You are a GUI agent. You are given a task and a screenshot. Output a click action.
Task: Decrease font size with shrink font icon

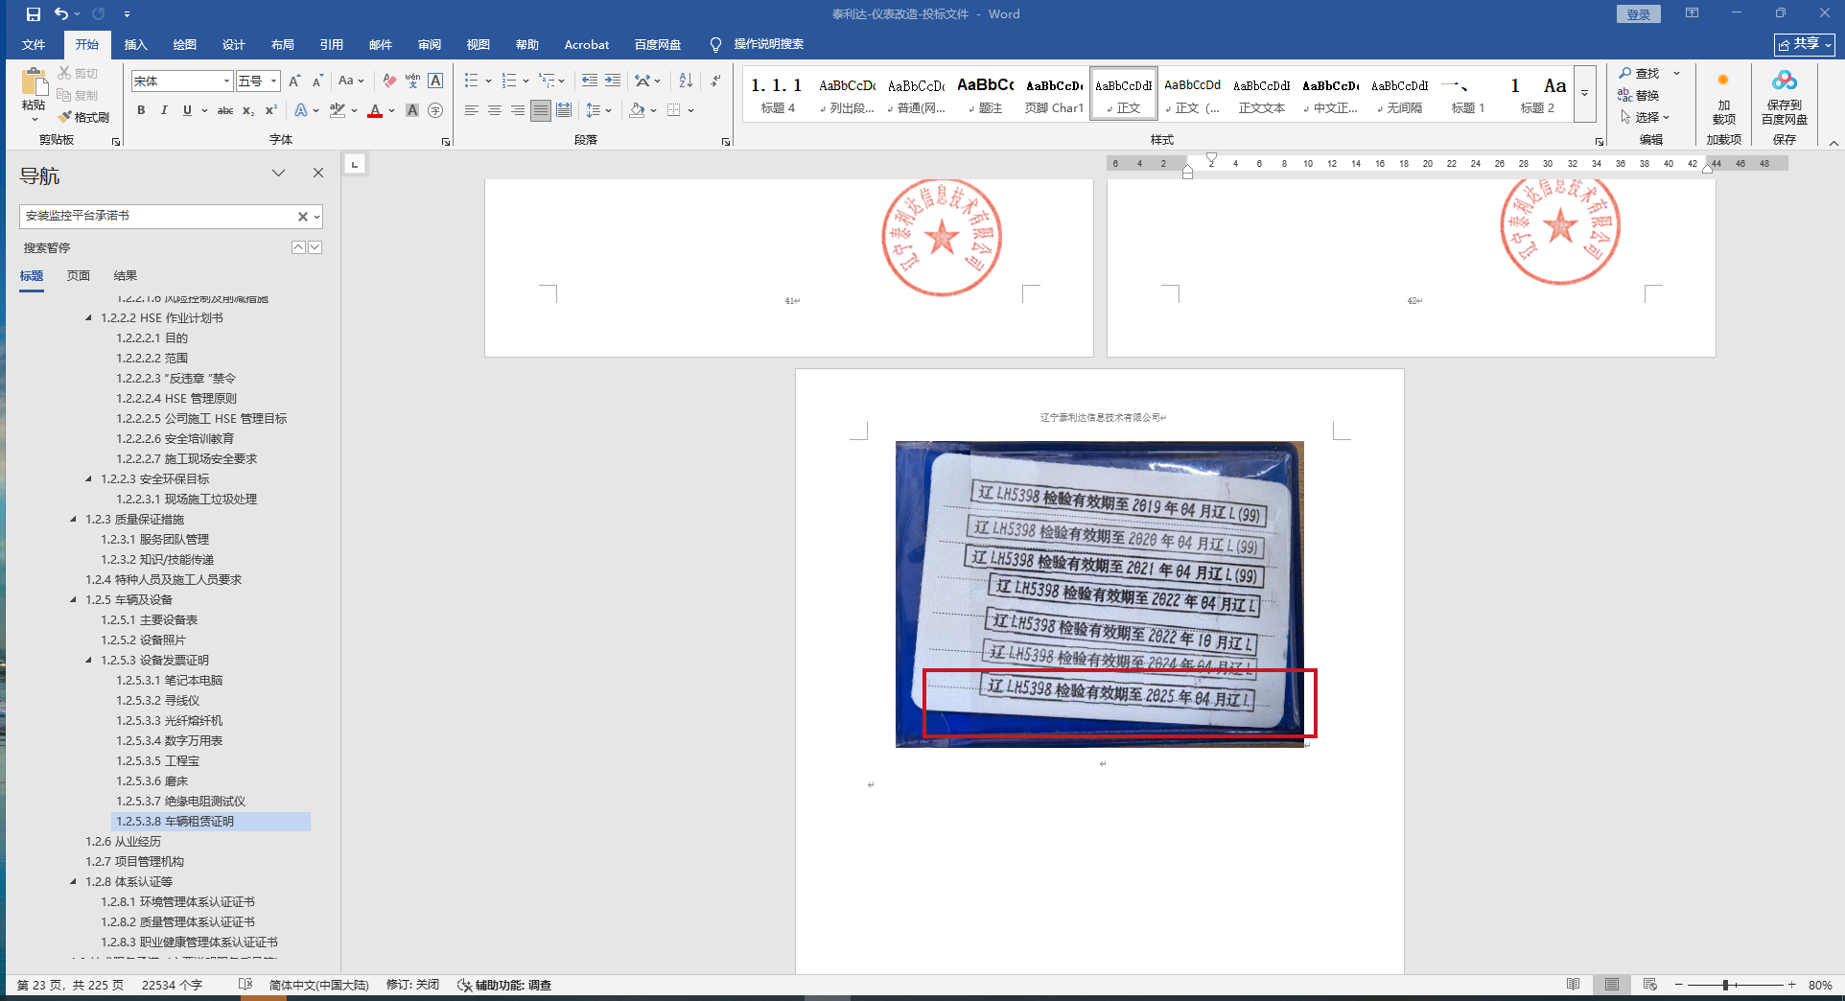coord(317,81)
